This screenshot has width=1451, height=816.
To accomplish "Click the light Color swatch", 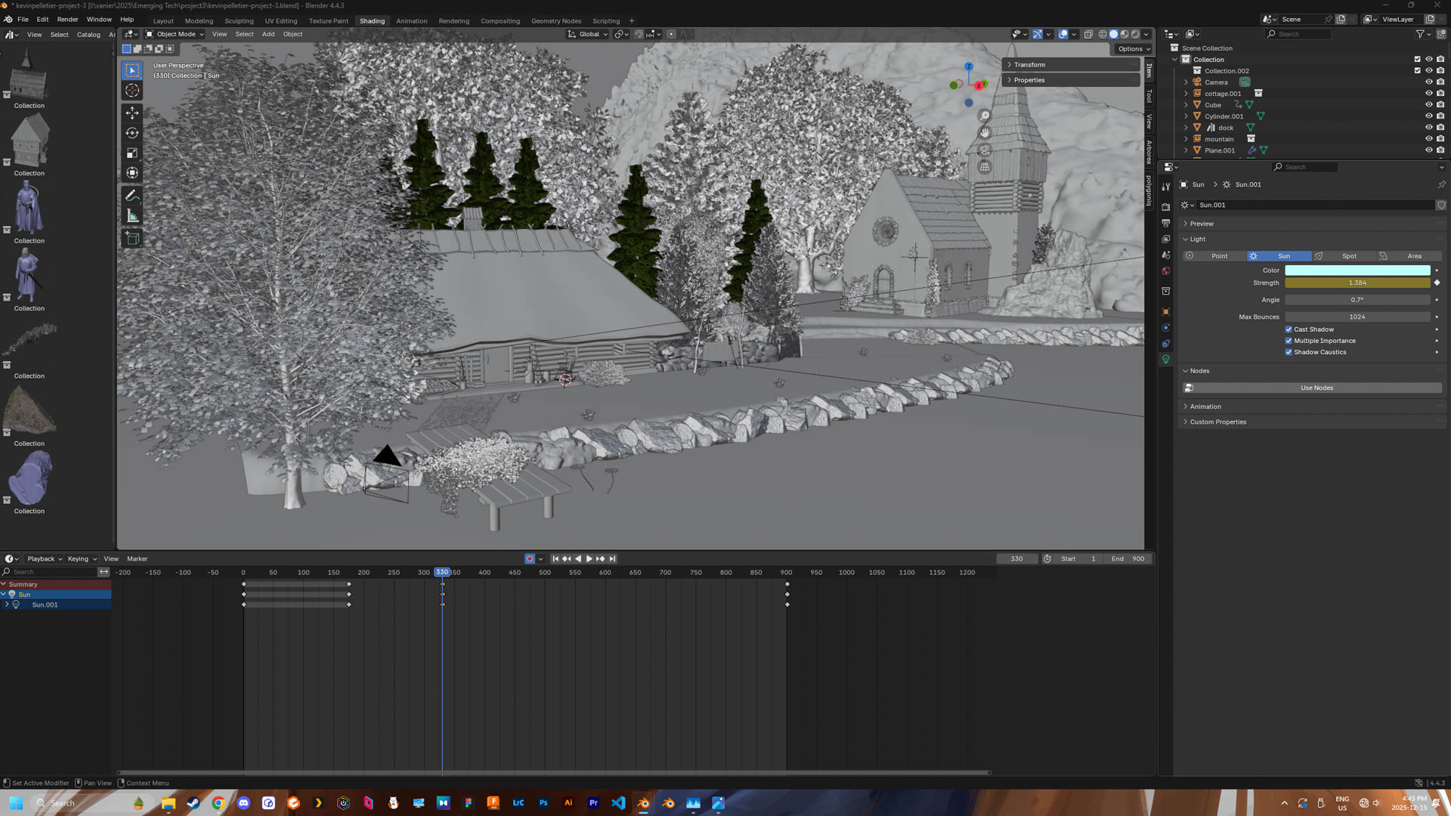I will (1357, 270).
